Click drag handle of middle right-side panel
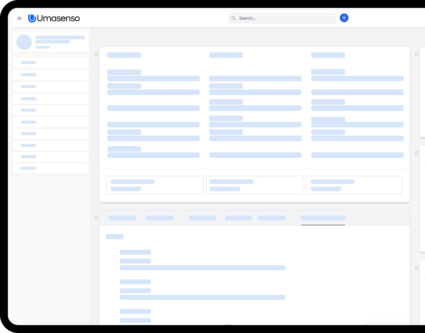425x333 pixels. coord(416,153)
